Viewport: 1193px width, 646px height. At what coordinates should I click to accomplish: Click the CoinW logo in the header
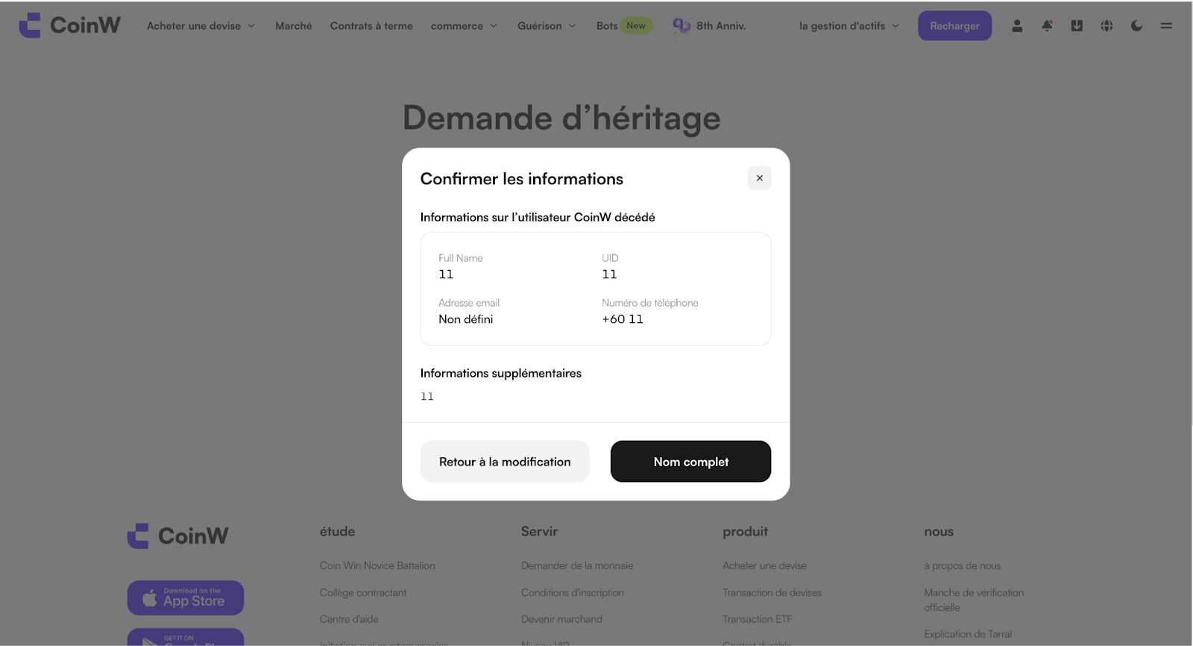69,25
